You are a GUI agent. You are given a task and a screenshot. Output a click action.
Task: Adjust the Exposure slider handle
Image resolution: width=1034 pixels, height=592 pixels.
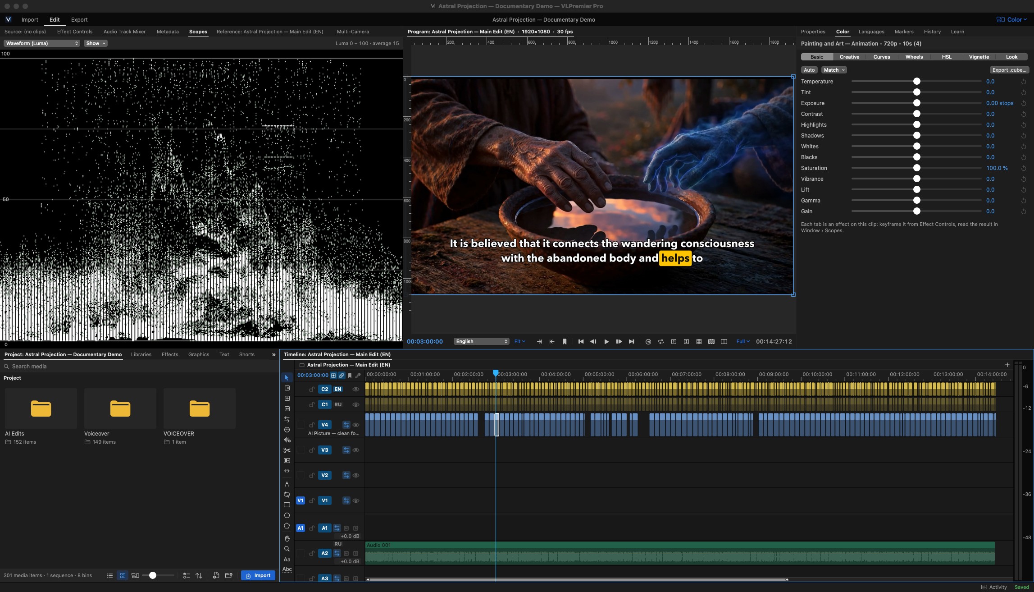(x=916, y=103)
